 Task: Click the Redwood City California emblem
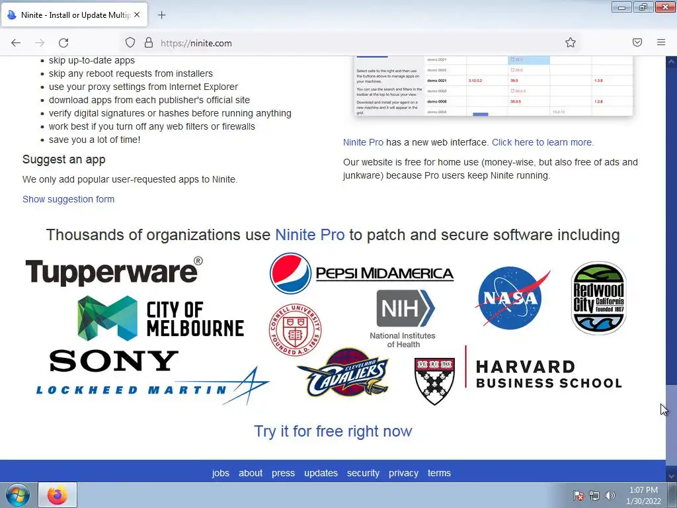pyautogui.click(x=598, y=298)
